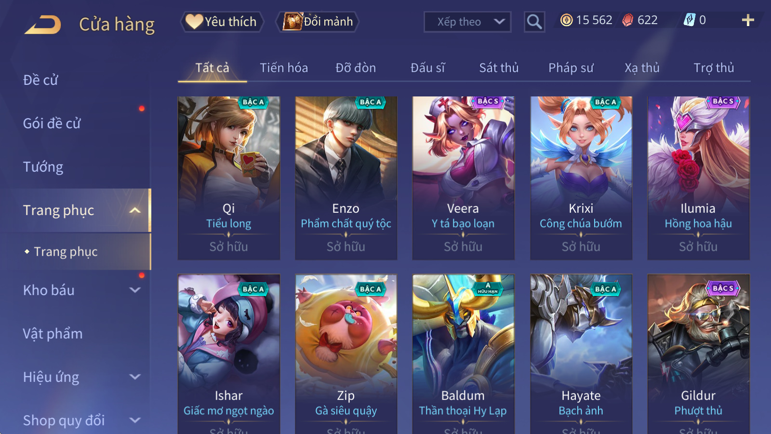This screenshot has width=771, height=434.
Task: Switch to the Sát thủ tab
Action: (x=499, y=68)
